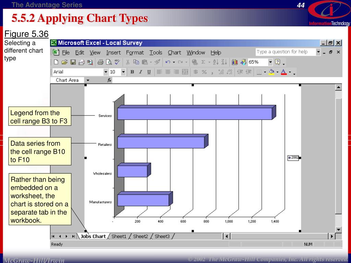This screenshot has width=351, height=263.
Task: Print the chart using printer icon
Action: [x=100, y=62]
